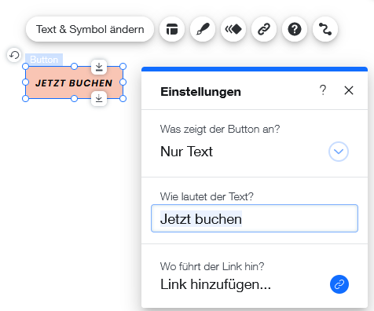Image resolution: width=374 pixels, height=311 pixels.
Task: Click the rotate handle beside the button
Action: coord(14,55)
